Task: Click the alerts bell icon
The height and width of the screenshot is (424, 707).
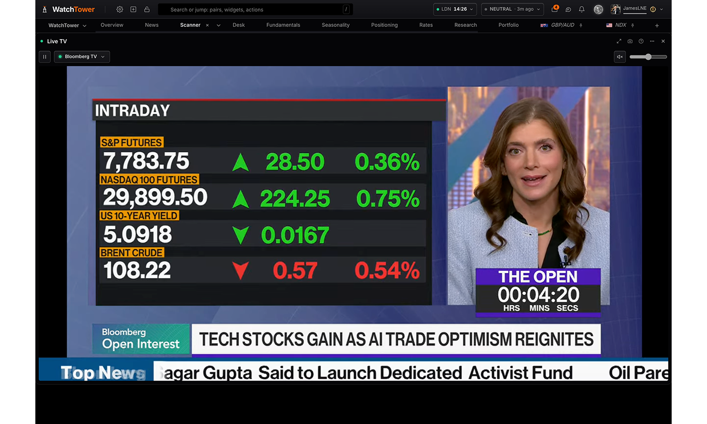Action: click(582, 9)
